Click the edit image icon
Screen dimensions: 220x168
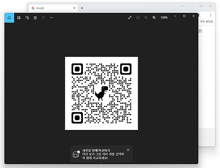coord(19,18)
